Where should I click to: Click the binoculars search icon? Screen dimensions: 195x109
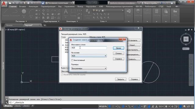coord(139,3)
